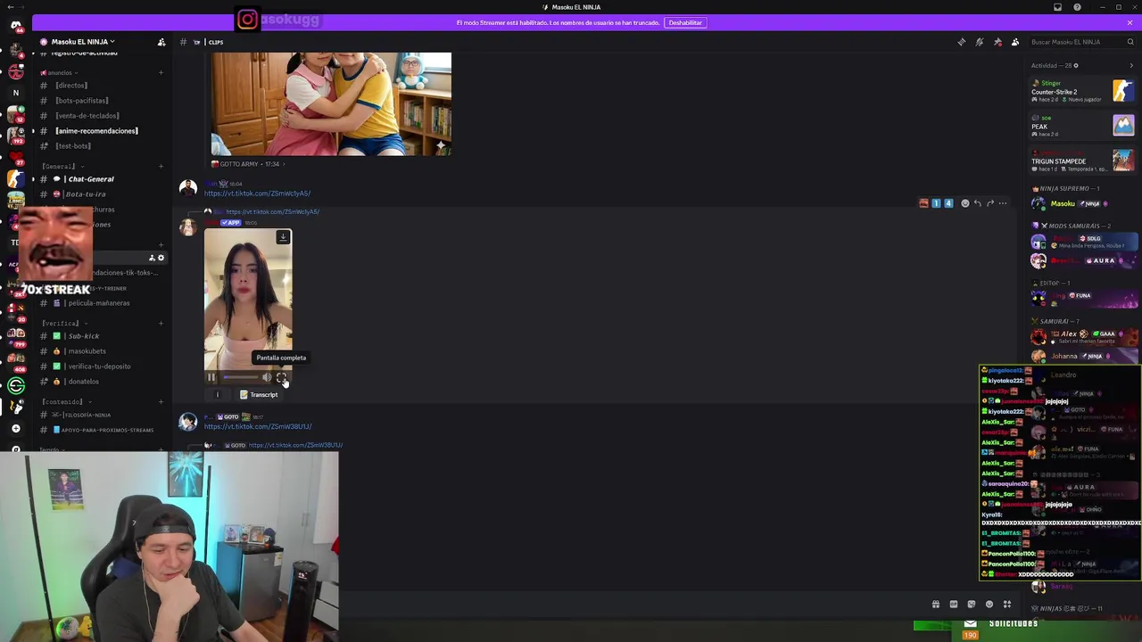
Task: Open the family photo image attachment
Action: [331, 103]
